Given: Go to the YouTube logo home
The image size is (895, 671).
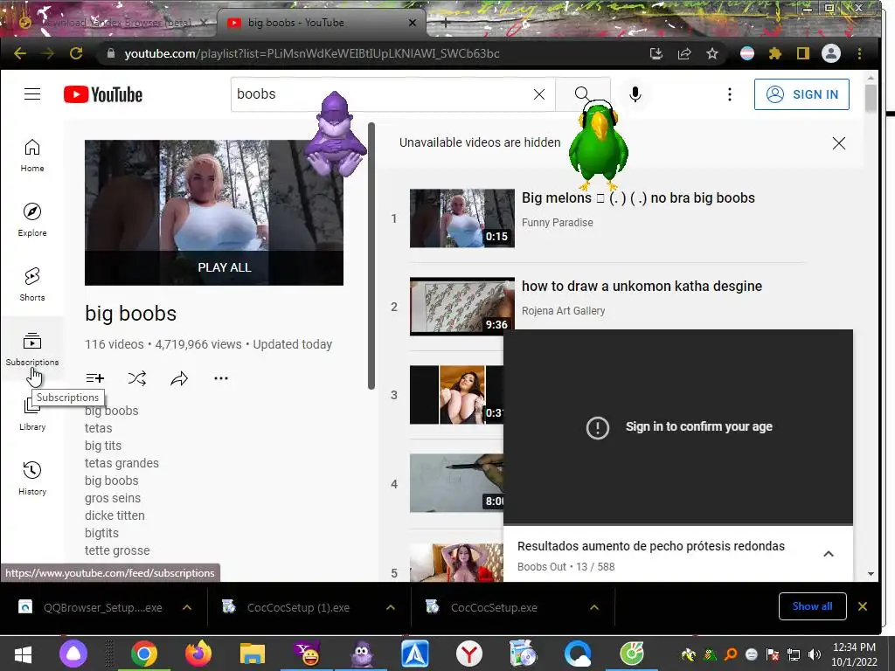Looking at the screenshot, I should (103, 94).
